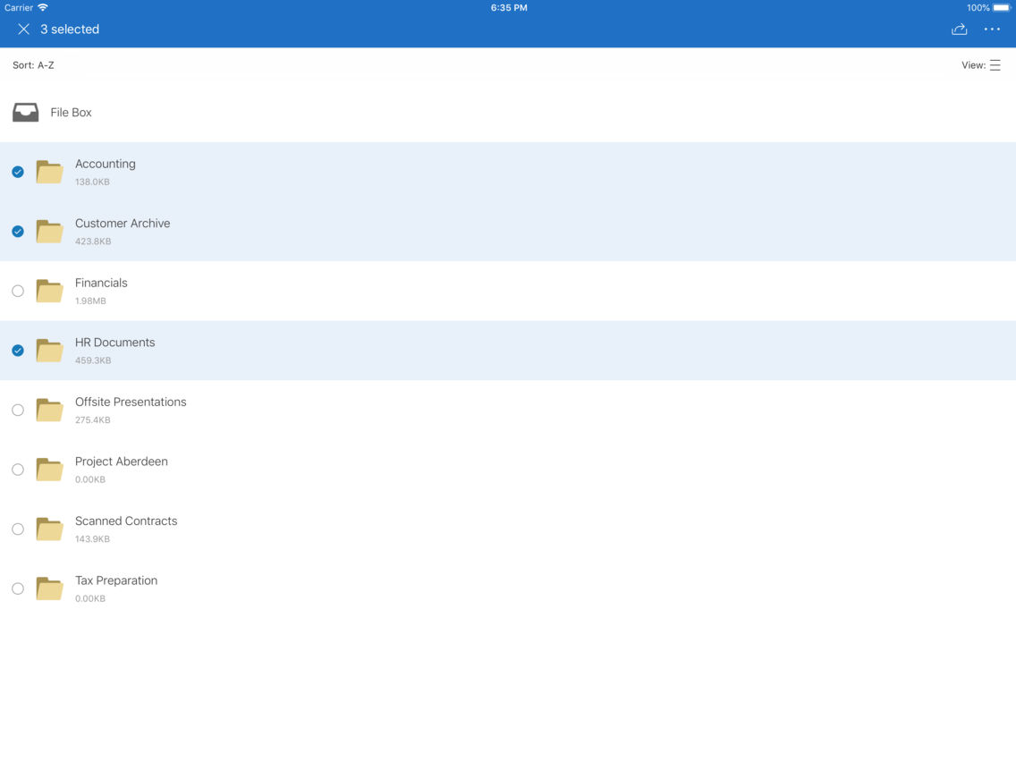Open the overflow ••• menu

point(992,30)
